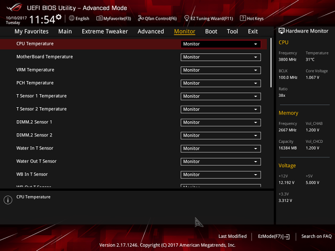
Task: Select DIMM.2 Sensor 1 row label
Action: point(34,122)
